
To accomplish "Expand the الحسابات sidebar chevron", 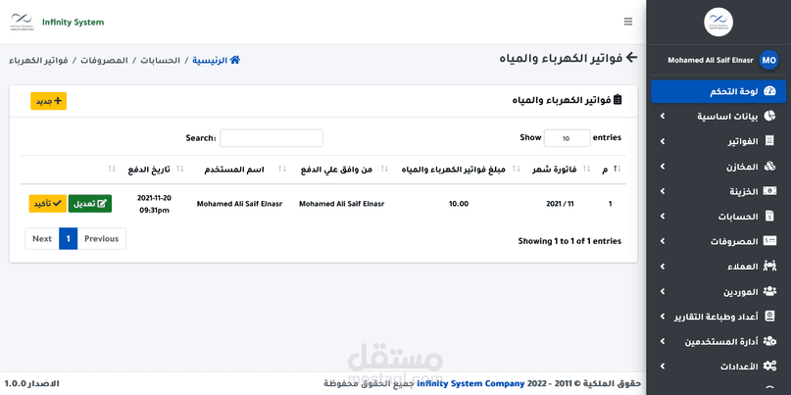I will click(x=663, y=217).
